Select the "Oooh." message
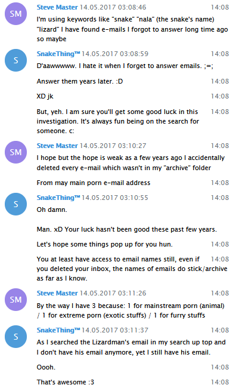The image size is (236, 385). tap(46, 367)
